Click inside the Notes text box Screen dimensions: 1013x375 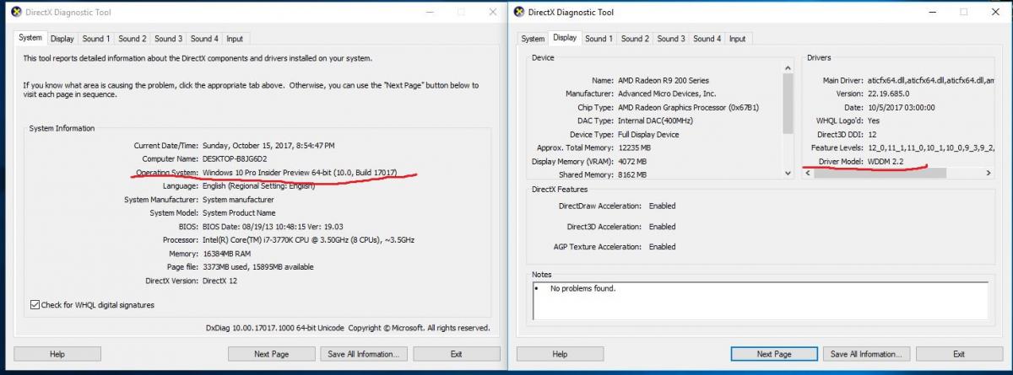coord(760,301)
